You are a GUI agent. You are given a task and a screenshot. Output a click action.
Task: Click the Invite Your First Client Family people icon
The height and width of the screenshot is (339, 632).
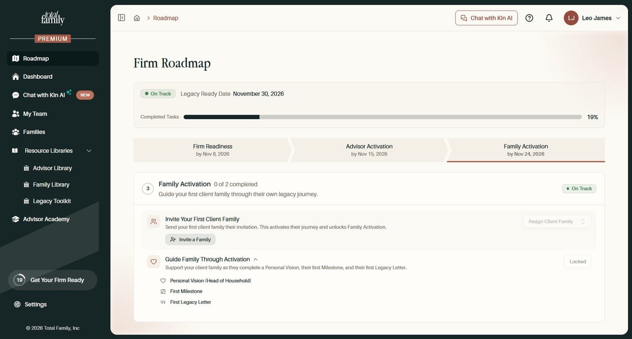[x=153, y=222]
